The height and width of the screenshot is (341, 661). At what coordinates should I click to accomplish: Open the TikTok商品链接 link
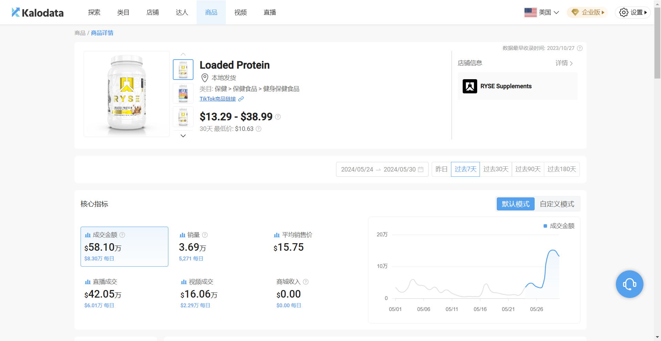(218, 99)
